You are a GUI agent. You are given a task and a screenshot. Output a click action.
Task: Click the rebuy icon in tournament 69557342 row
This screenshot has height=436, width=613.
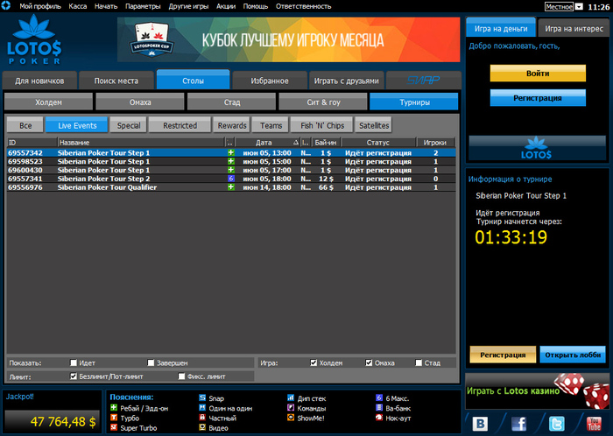[x=231, y=152]
